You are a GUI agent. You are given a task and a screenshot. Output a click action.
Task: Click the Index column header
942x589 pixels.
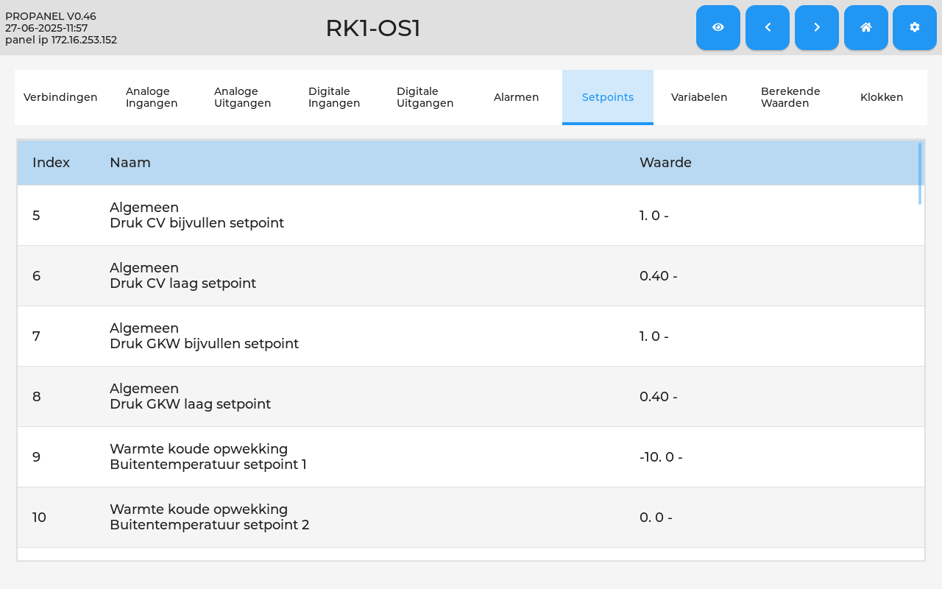coord(52,163)
